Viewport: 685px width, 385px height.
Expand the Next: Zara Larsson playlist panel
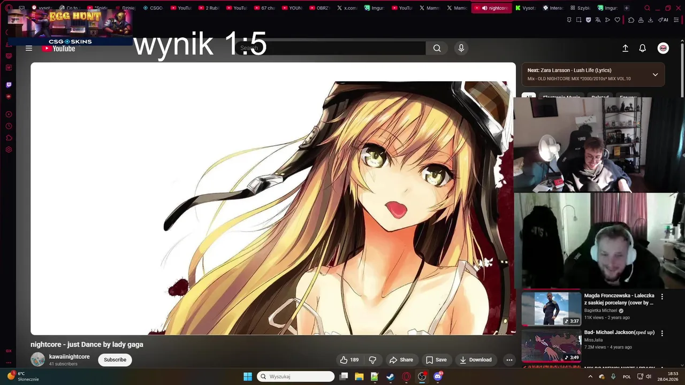[655, 74]
